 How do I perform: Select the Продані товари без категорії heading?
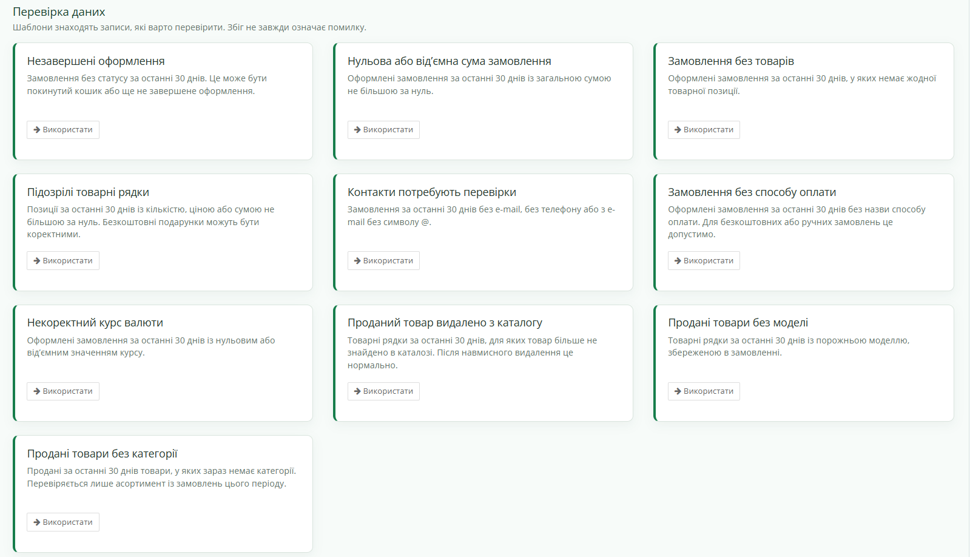pyautogui.click(x=103, y=454)
